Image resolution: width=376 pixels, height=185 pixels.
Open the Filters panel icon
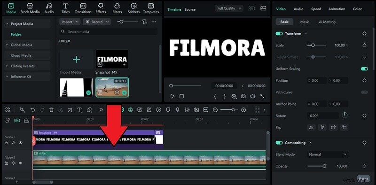[x=117, y=8]
